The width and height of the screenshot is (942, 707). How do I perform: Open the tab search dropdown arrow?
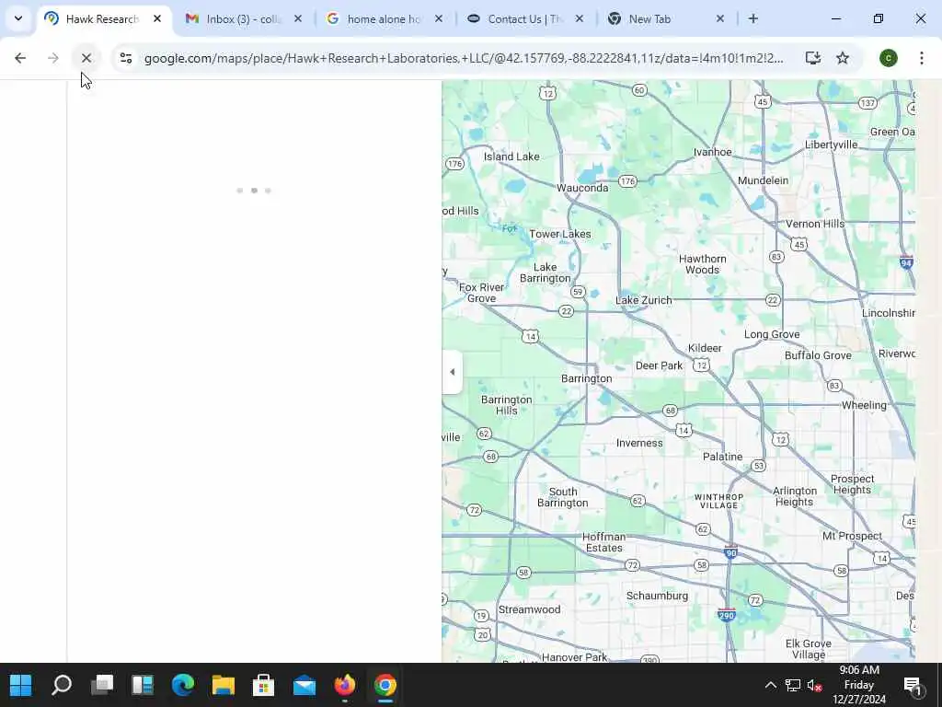18,18
